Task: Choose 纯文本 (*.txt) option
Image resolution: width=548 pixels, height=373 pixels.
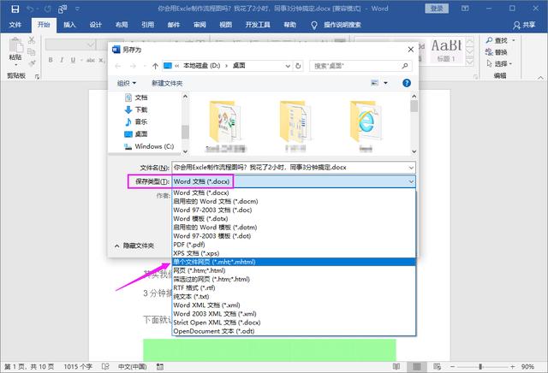Action: (294, 297)
